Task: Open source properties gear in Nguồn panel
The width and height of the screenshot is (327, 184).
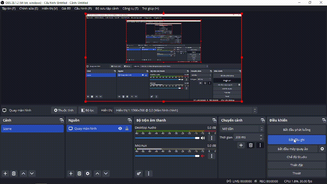Action: 88,174
